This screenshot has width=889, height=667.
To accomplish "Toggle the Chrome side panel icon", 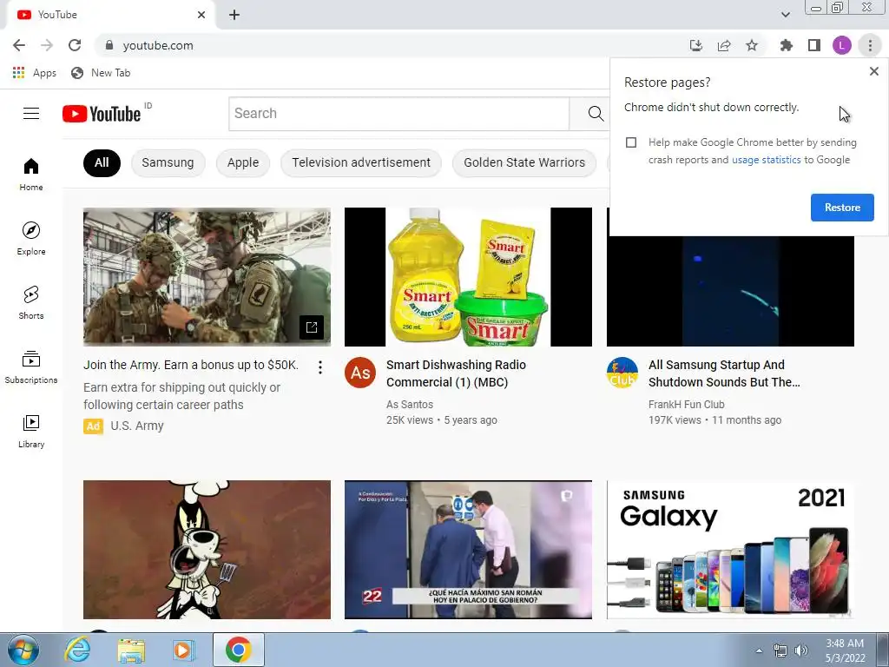I will [814, 45].
